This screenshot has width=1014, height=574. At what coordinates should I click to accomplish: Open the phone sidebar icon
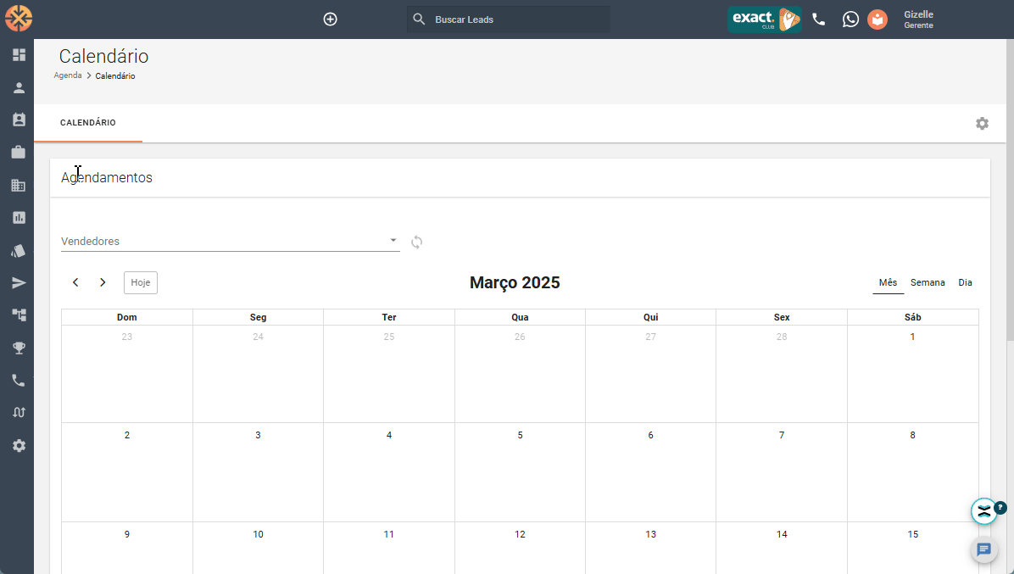[x=19, y=380]
